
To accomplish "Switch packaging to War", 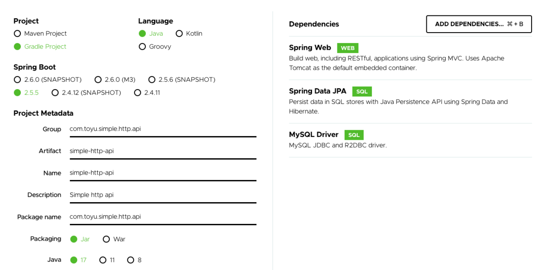I will pos(107,239).
